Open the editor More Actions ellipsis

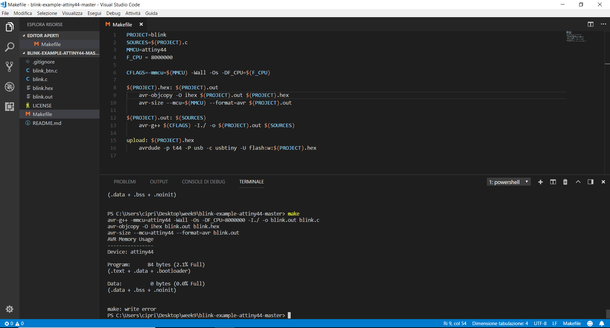click(x=603, y=24)
